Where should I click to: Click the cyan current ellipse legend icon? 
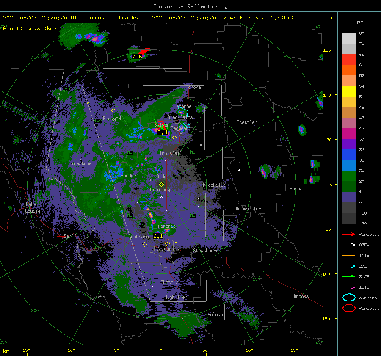349,298
